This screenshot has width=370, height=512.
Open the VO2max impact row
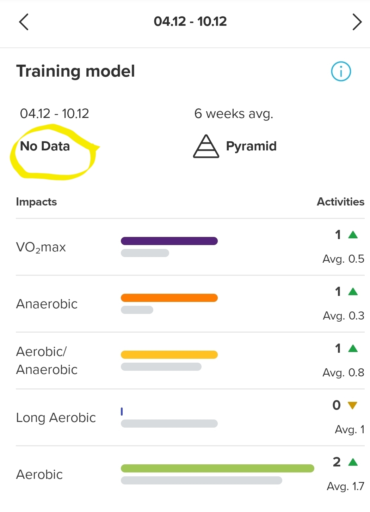coord(190,247)
